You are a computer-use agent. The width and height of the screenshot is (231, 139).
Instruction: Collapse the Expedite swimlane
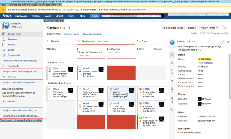[48, 62]
